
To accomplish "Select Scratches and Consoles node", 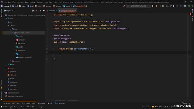I will click(x=15, y=96).
